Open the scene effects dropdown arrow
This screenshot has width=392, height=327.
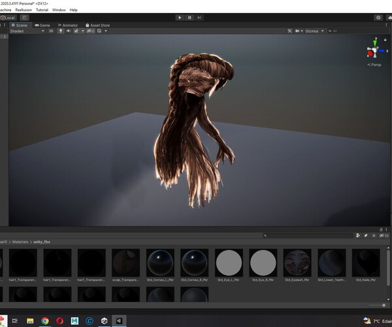point(83,31)
